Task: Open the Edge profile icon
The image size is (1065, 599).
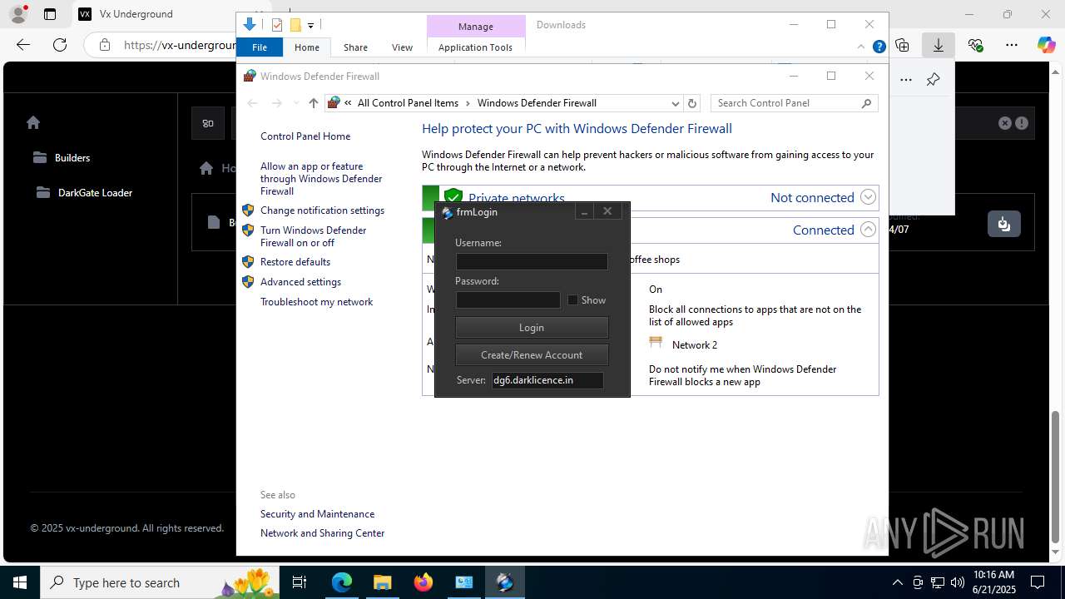Action: click(17, 14)
